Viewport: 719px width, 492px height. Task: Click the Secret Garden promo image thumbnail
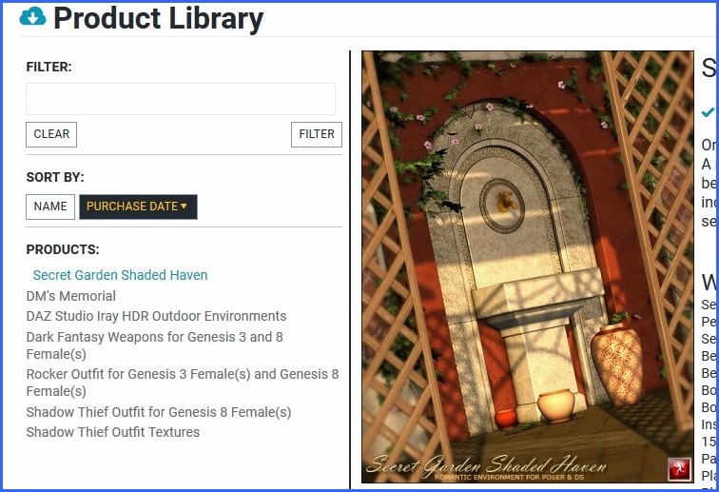(528, 266)
